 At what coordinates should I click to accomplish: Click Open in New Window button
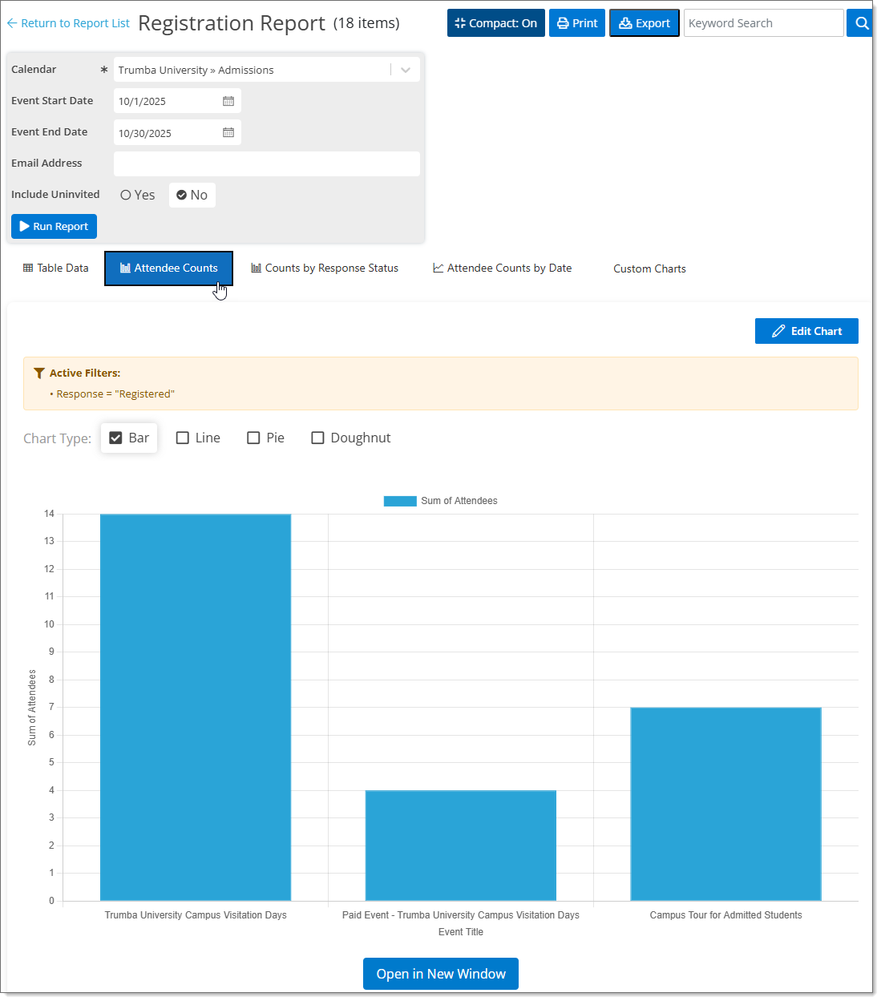tap(441, 974)
